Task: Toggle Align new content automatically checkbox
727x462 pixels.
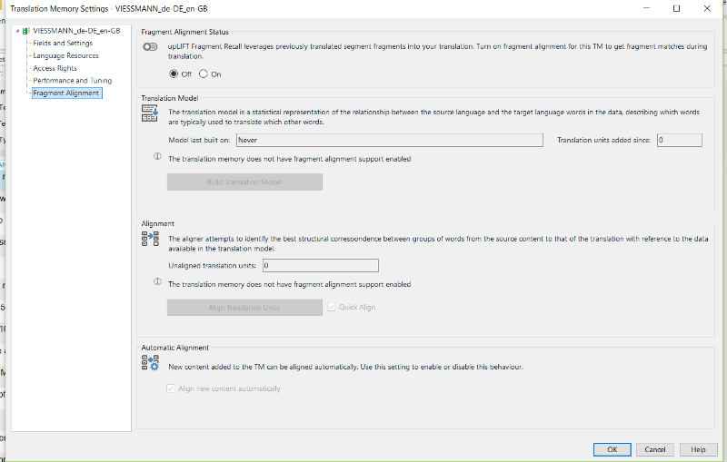Action: click(x=171, y=388)
